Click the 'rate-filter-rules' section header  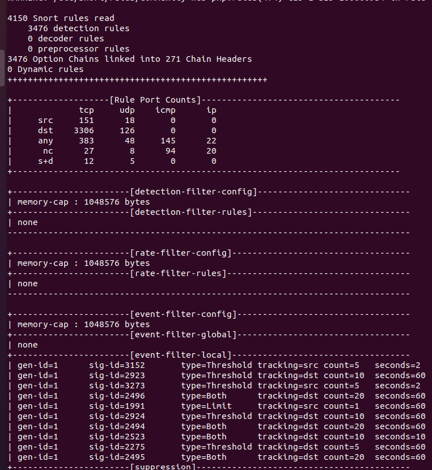177,273
